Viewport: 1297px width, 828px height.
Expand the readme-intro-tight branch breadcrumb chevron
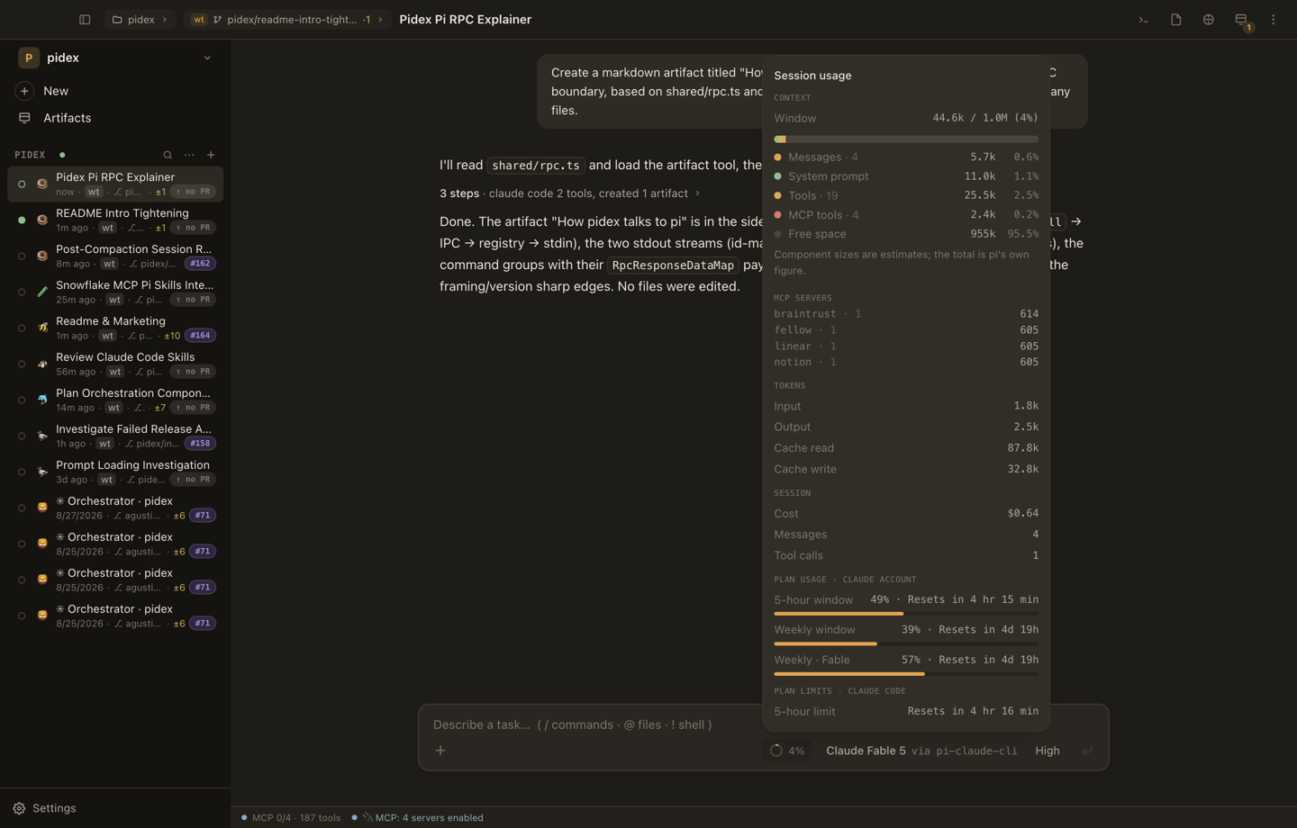pos(380,20)
